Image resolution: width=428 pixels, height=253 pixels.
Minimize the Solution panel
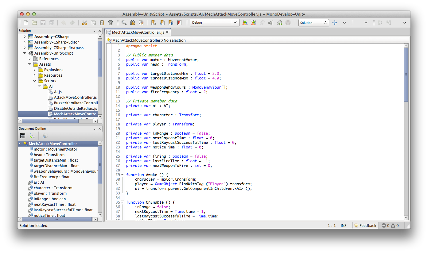coord(94,31)
